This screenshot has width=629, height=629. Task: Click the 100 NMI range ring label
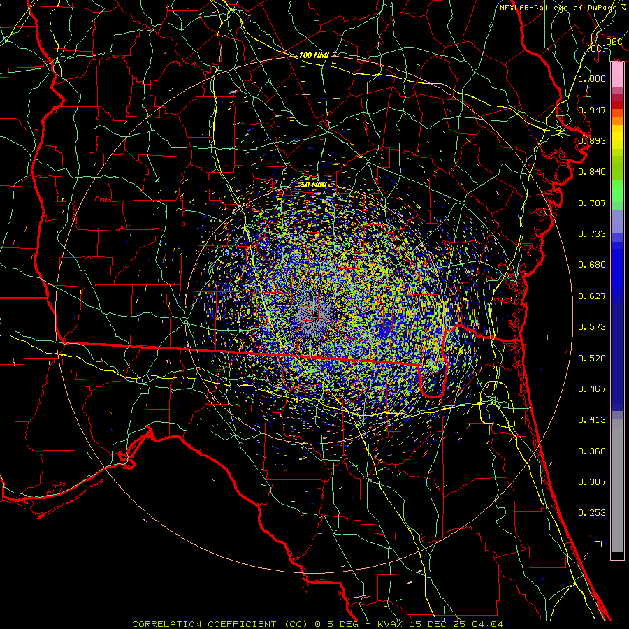(x=314, y=55)
